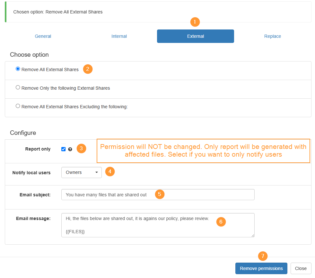Click orange badge 2 beside Remove All External Shares
This screenshot has height=278, width=315.
coord(88,69)
